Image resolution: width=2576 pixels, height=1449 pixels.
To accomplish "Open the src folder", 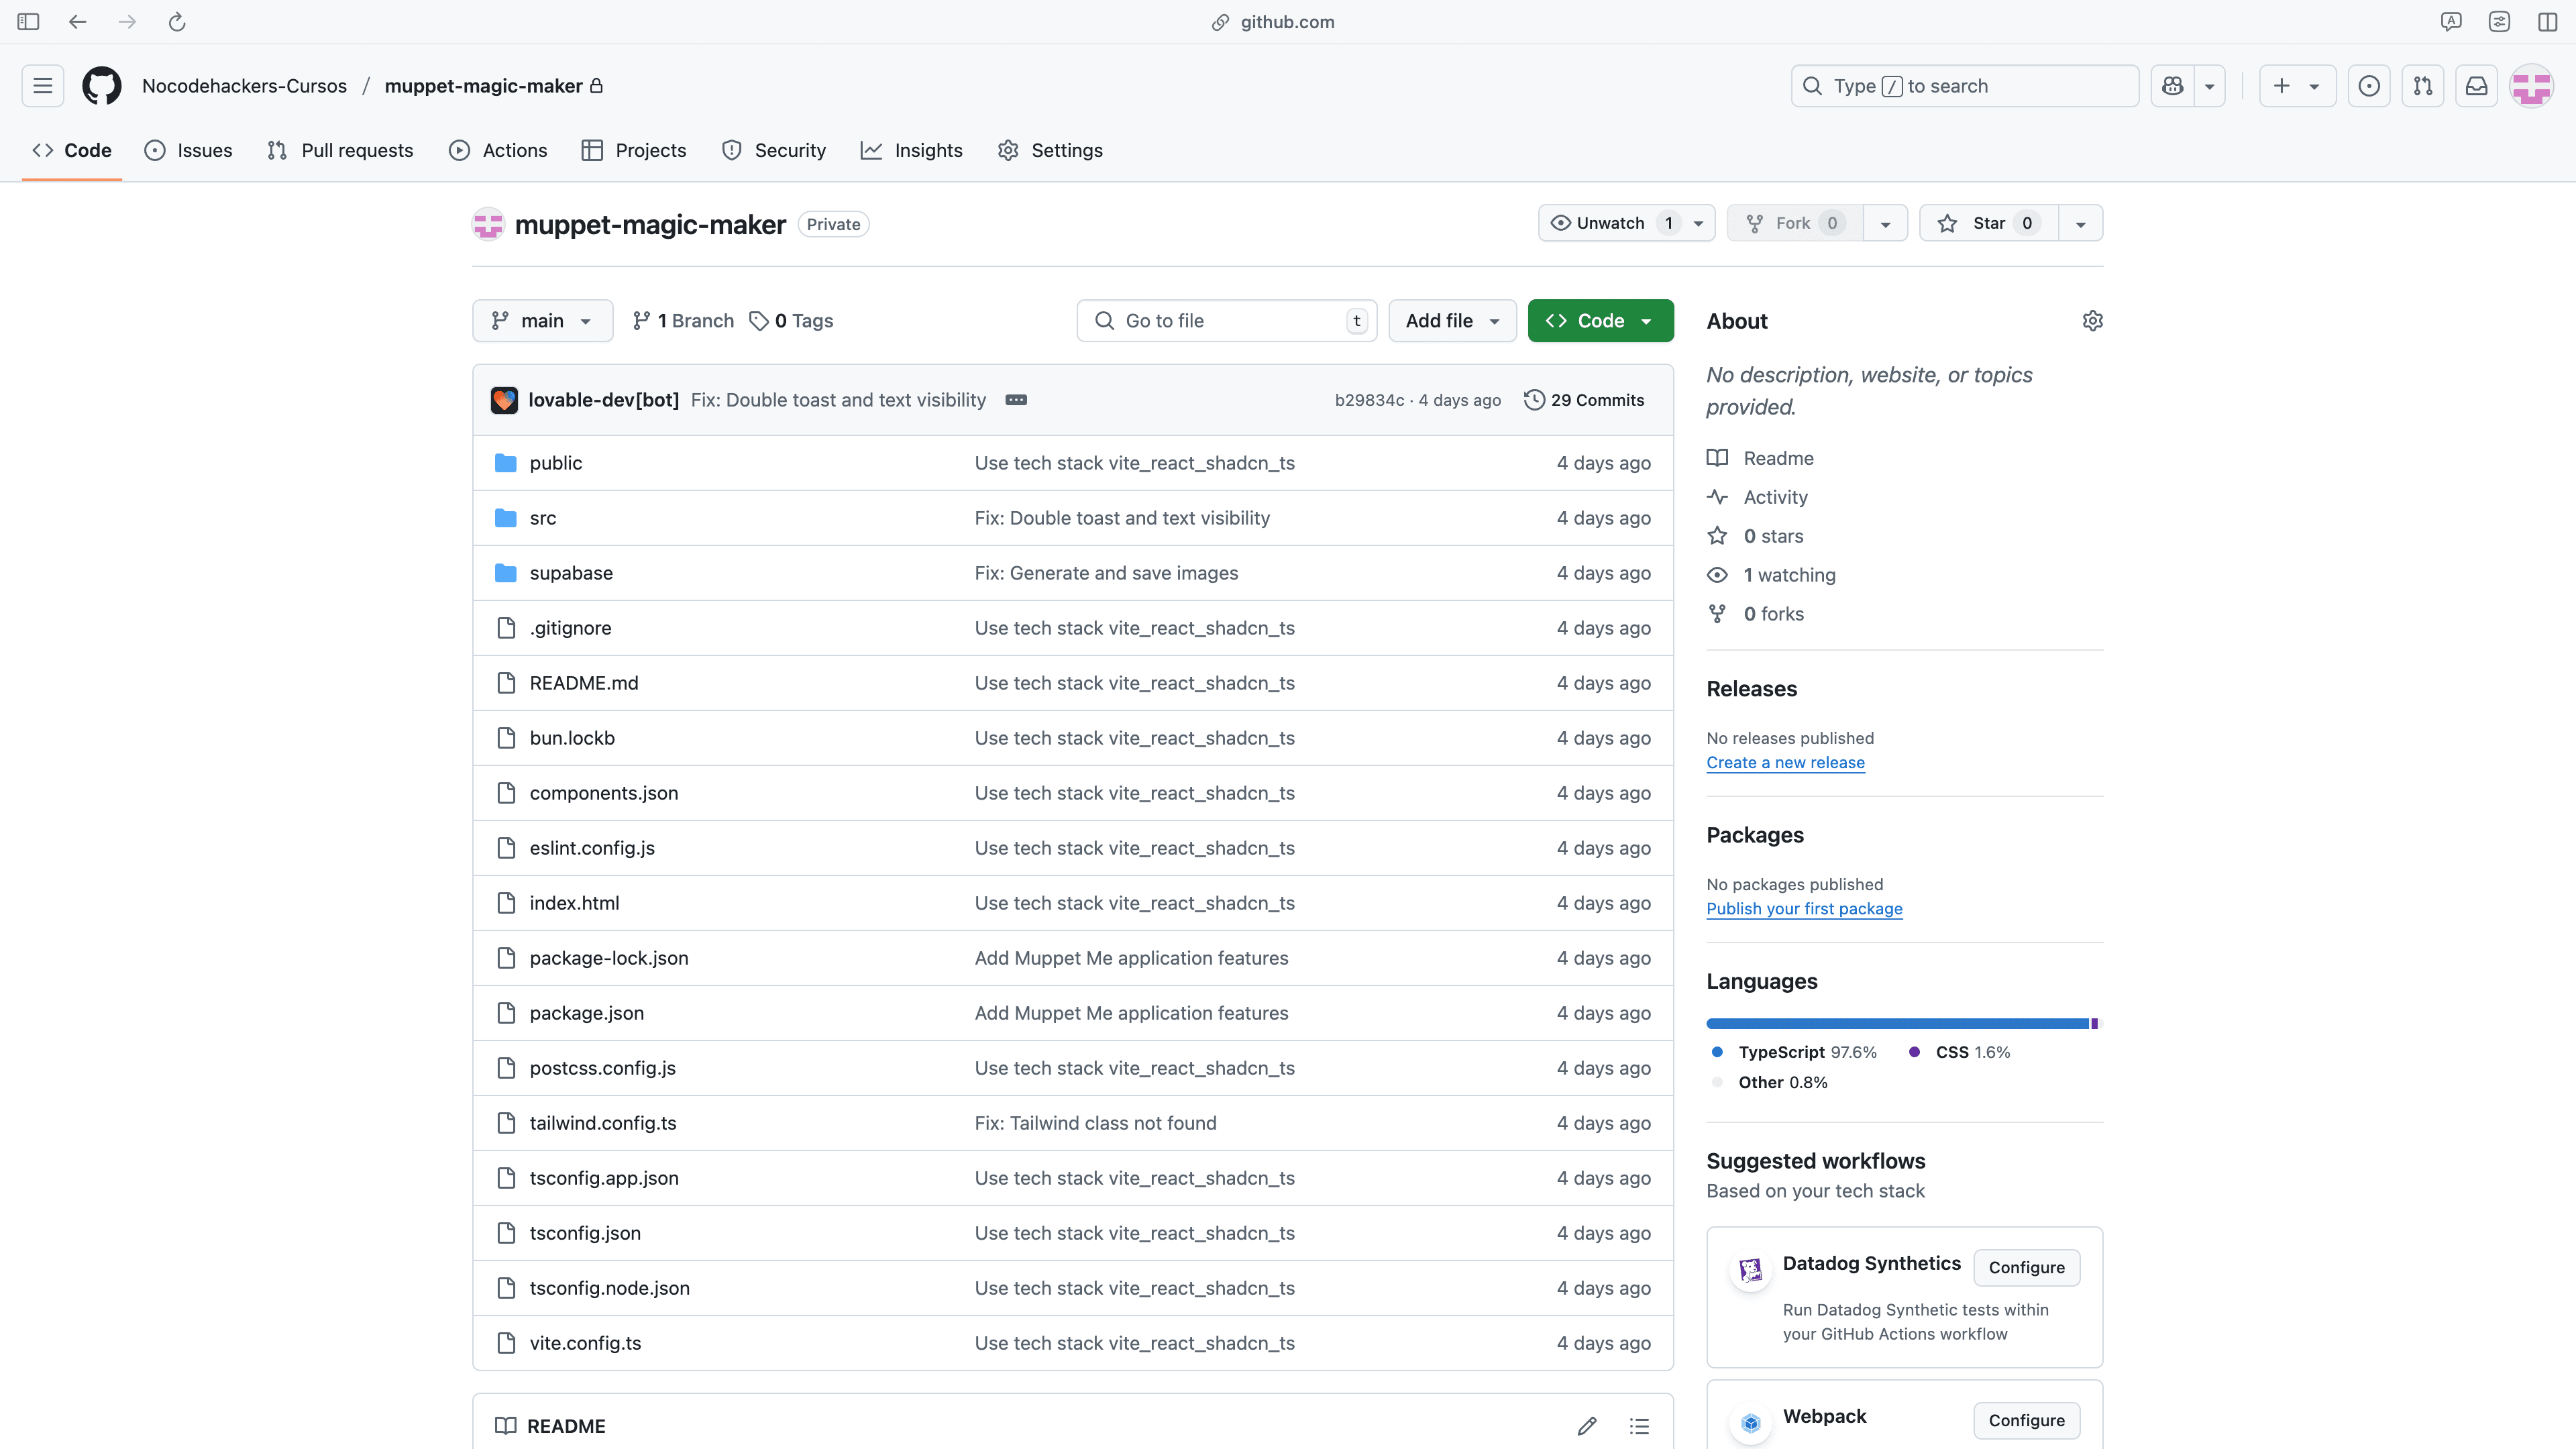I will coord(543,518).
